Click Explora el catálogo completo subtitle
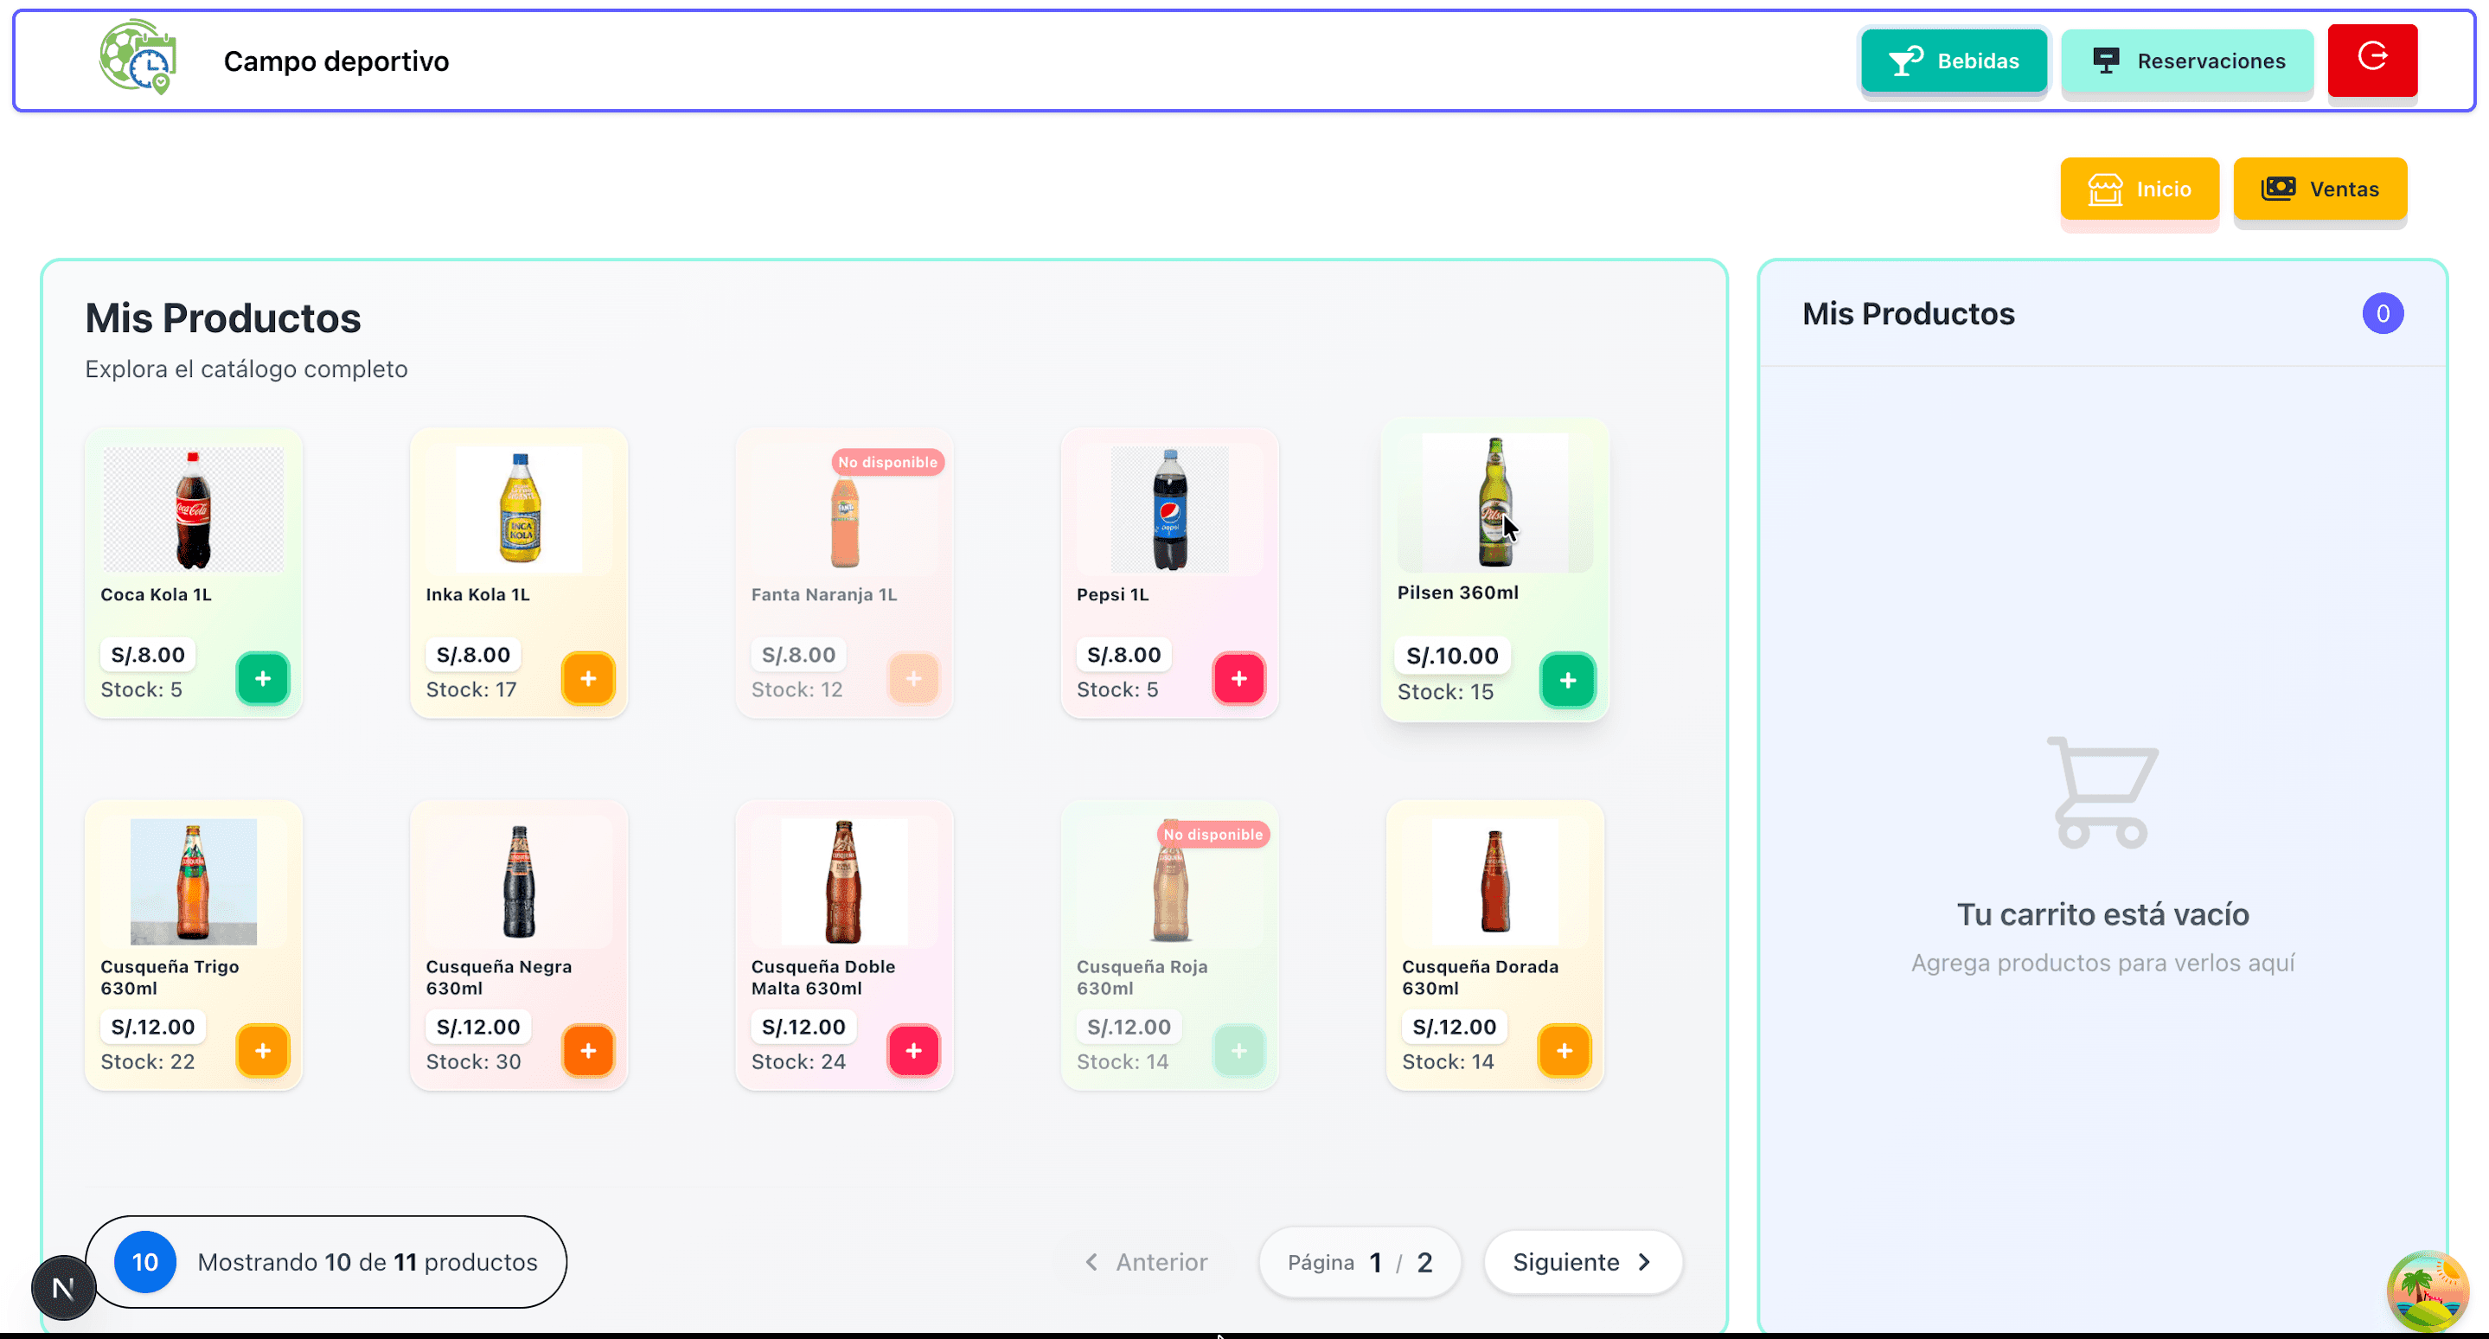 [x=246, y=369]
